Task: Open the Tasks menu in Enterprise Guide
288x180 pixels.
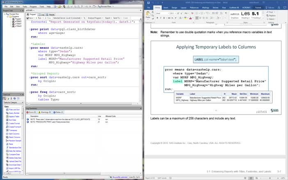Action: [x=25, y=7]
